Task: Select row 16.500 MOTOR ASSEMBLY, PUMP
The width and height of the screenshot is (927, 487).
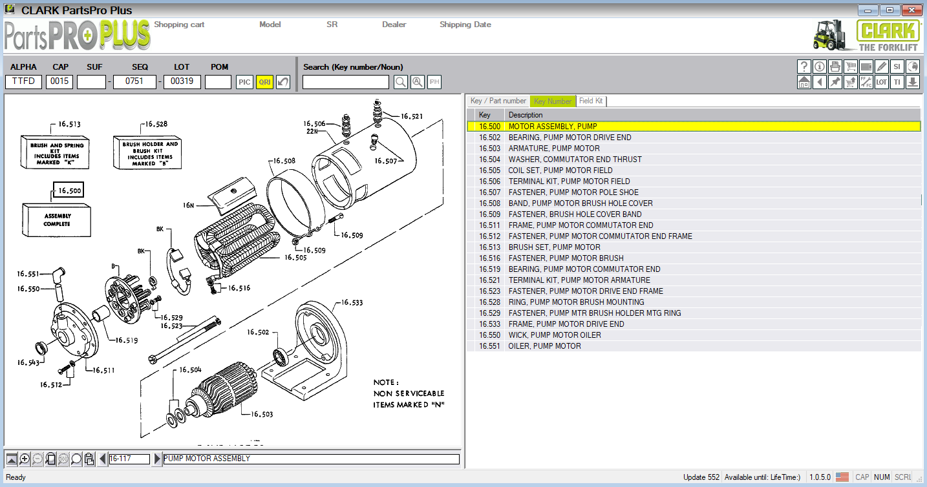Action: pyautogui.click(x=694, y=127)
